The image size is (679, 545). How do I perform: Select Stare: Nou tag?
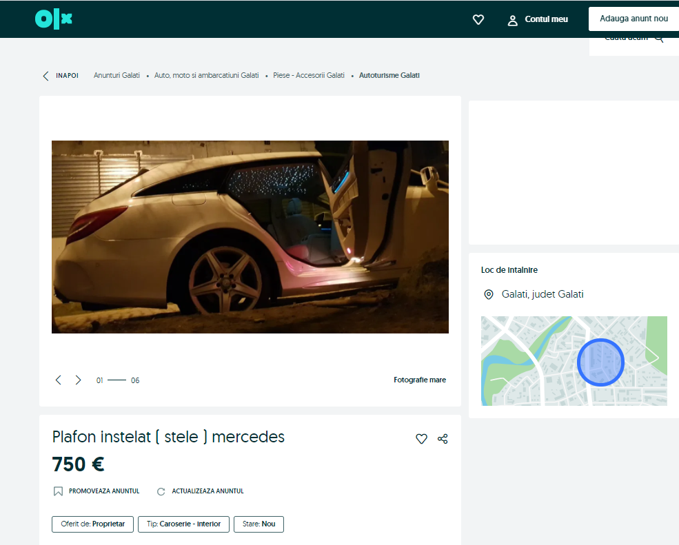click(259, 524)
